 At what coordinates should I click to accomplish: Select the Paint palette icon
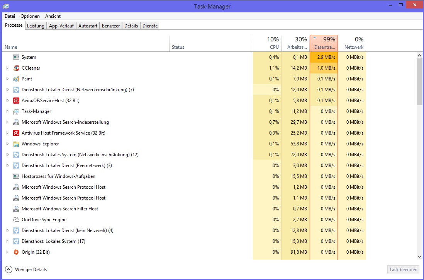point(16,79)
